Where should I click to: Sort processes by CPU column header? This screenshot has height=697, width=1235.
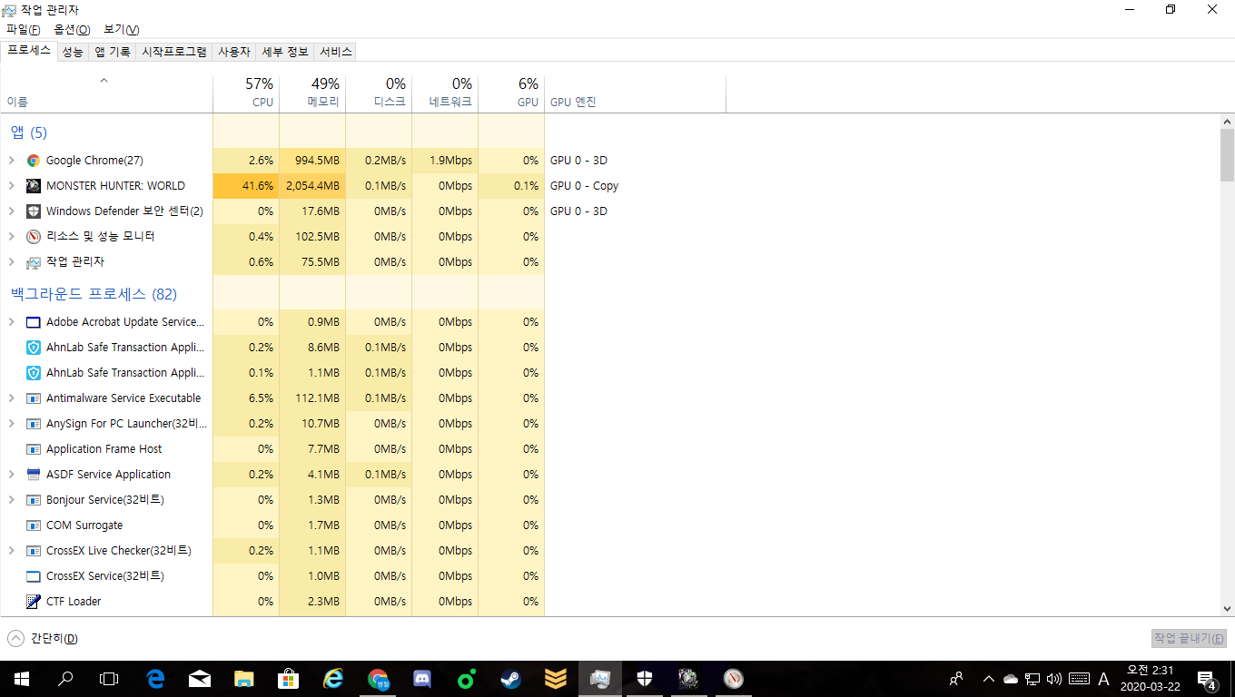click(x=246, y=93)
